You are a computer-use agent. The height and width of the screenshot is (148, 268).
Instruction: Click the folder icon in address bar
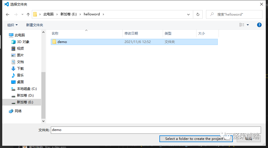35,14
